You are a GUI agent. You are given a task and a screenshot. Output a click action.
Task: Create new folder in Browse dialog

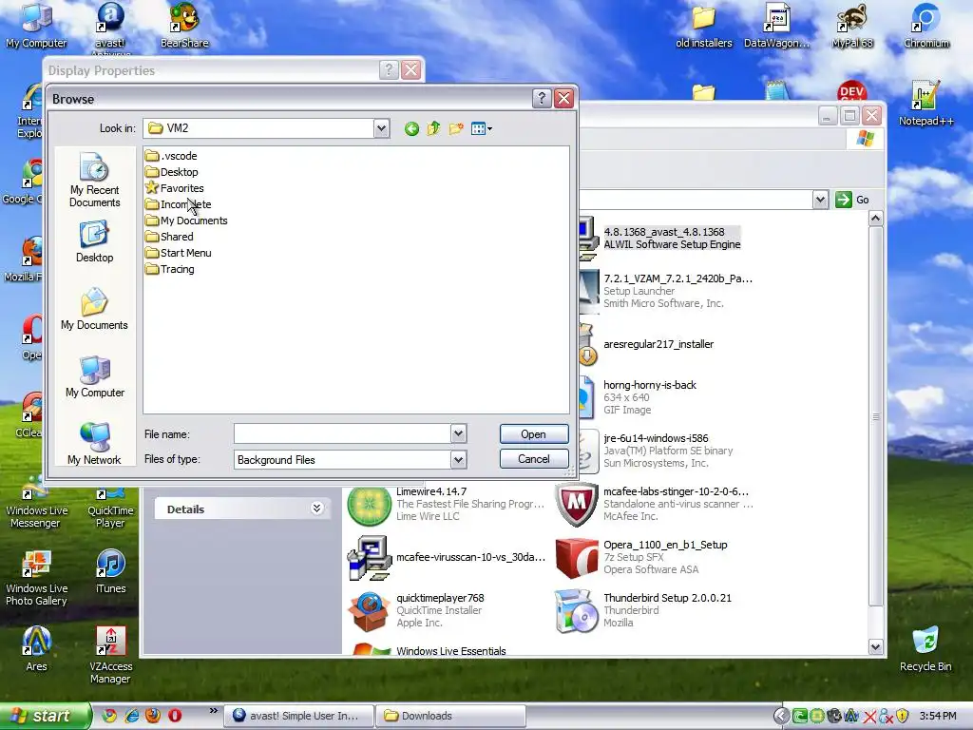[456, 128]
